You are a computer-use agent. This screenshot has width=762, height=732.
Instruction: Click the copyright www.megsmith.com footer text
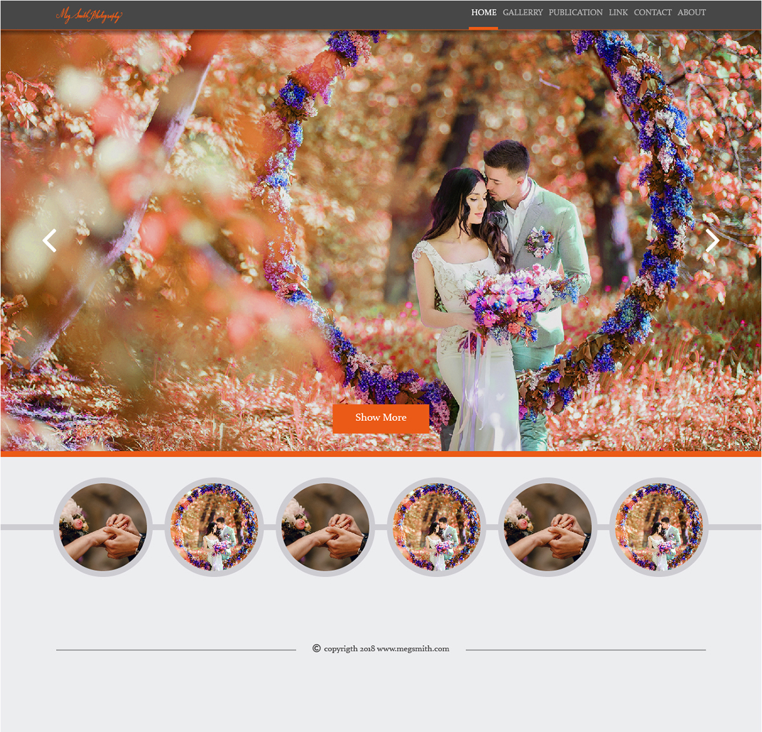[381, 649]
